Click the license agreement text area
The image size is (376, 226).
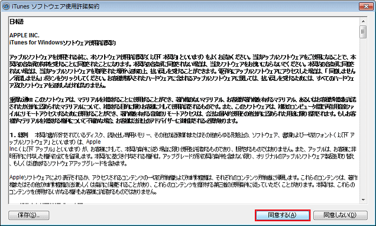click(x=184, y=110)
